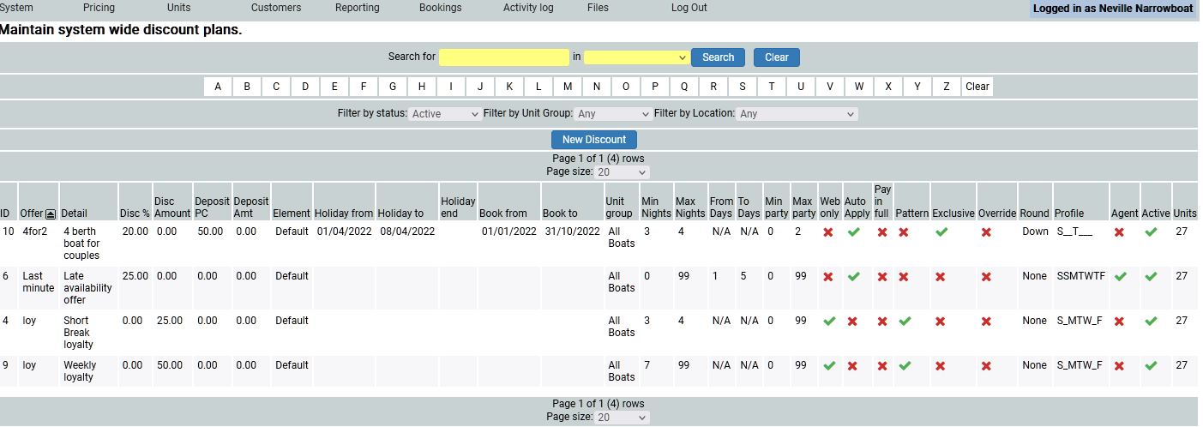Click red Override cross in Weekly loyalty row
The image size is (1203, 427).
point(986,365)
